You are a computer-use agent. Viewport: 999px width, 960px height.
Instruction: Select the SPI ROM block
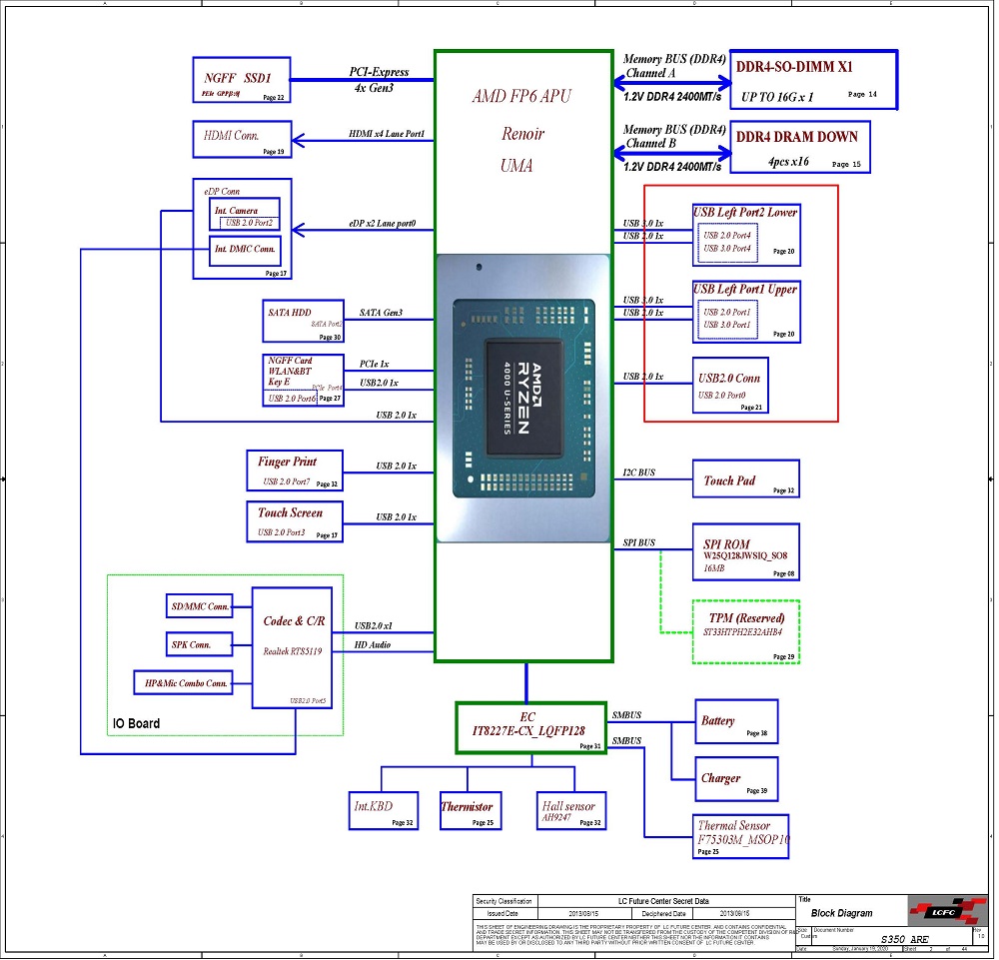pos(746,552)
